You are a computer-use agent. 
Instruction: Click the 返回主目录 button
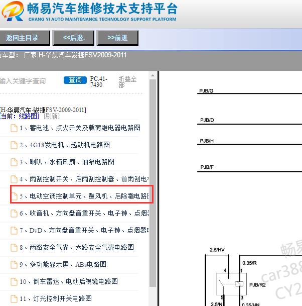coord(25,38)
